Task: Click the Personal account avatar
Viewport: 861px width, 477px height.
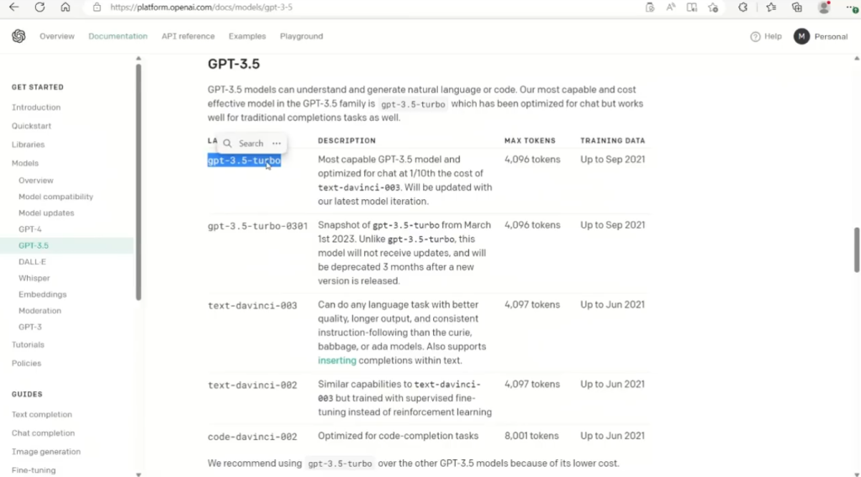Action: [801, 36]
